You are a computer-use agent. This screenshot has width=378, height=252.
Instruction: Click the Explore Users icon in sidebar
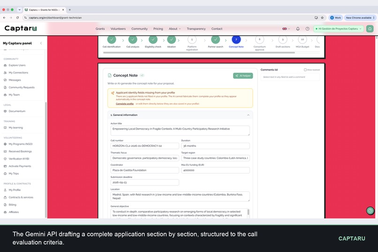[5, 65]
